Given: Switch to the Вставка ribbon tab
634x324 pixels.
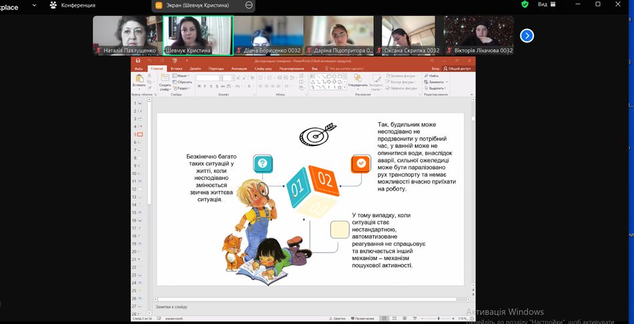Looking at the screenshot, I should (x=176, y=68).
